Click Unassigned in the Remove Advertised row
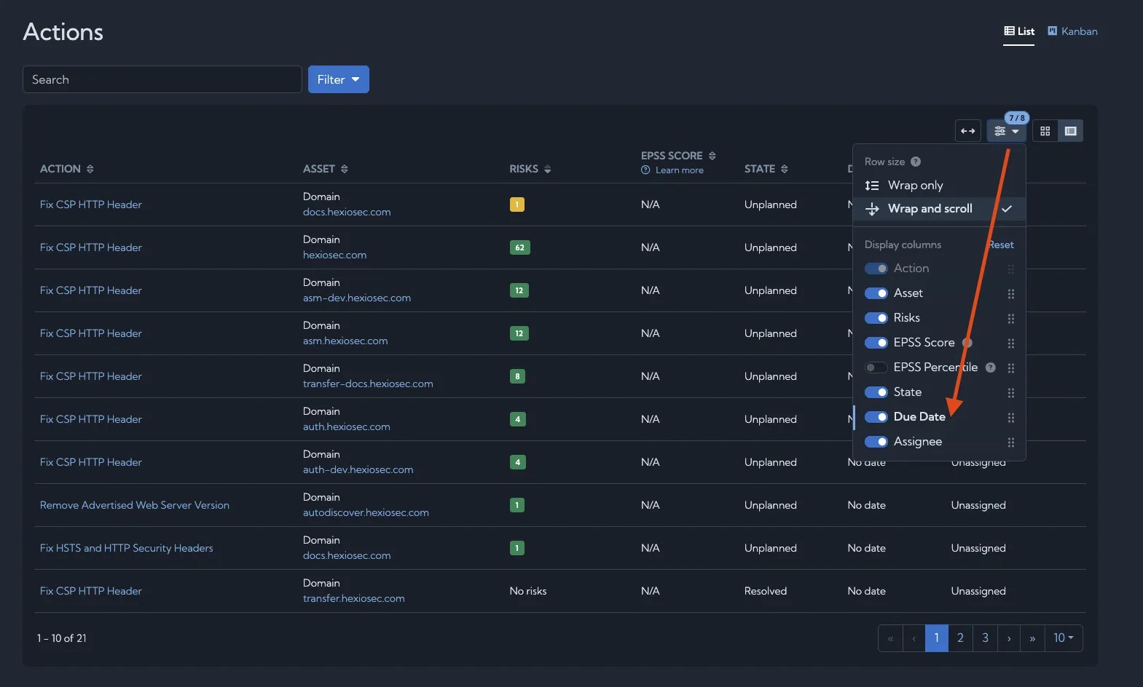 point(978,505)
